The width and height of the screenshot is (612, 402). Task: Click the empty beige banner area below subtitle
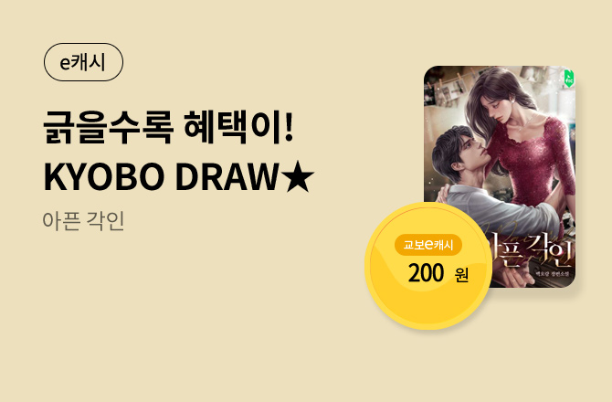coord(175,312)
